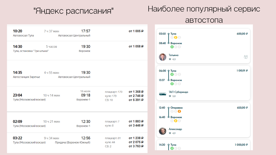Select the ride priced 650,00 ₽
This screenshot has height=155, width=276.
203,120
